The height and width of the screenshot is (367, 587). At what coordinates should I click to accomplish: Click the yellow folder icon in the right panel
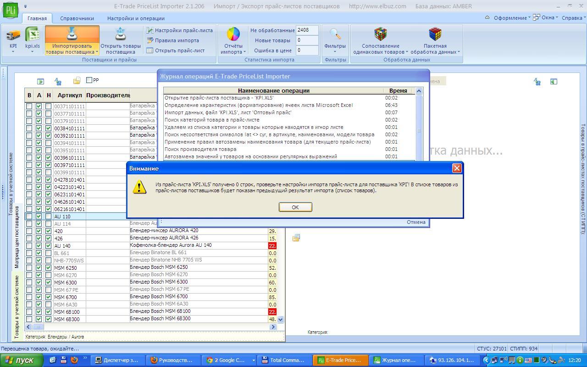(x=296, y=238)
